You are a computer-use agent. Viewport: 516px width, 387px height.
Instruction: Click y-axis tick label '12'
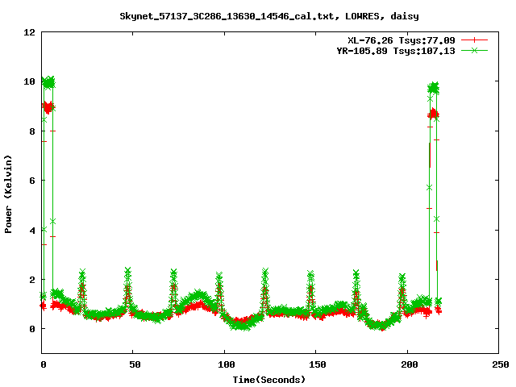29,32
